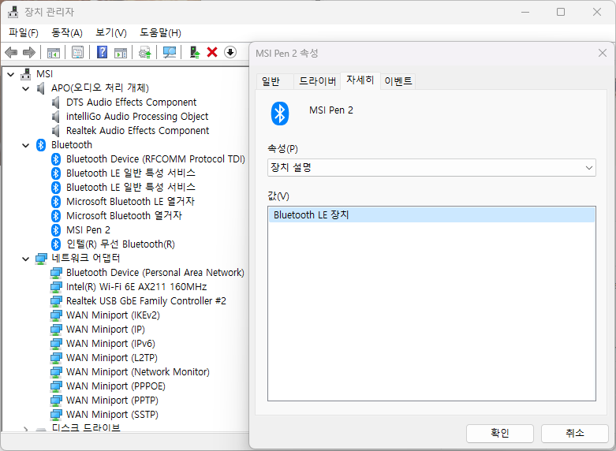Click the speaker icon beside Realtek Audio Effects Component

pyautogui.click(x=56, y=131)
